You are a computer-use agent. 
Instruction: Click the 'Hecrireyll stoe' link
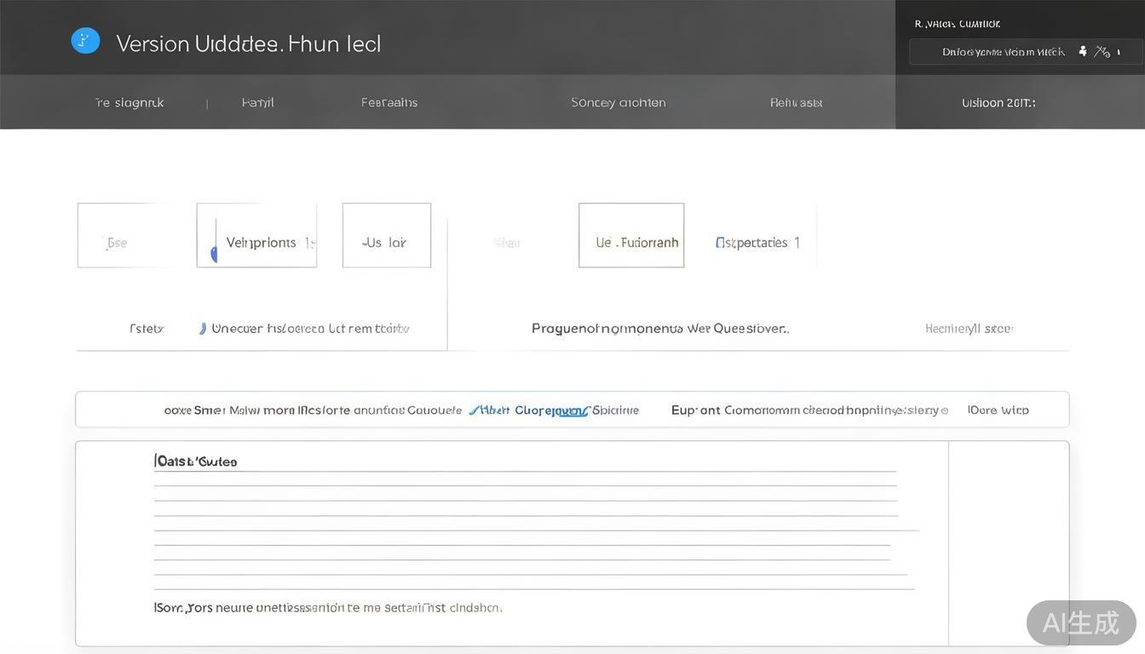(969, 329)
